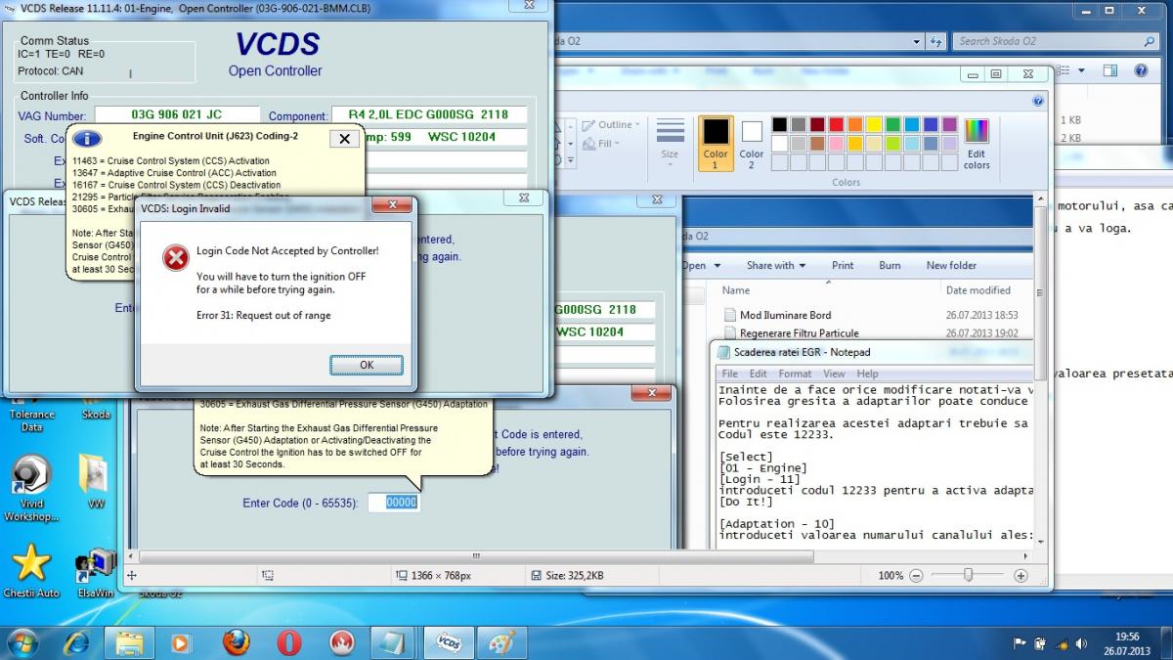Open the Notepad View menu
This screenshot has height=660, width=1173.
[x=834, y=374]
